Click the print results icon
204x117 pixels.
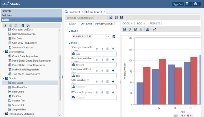click(148, 29)
